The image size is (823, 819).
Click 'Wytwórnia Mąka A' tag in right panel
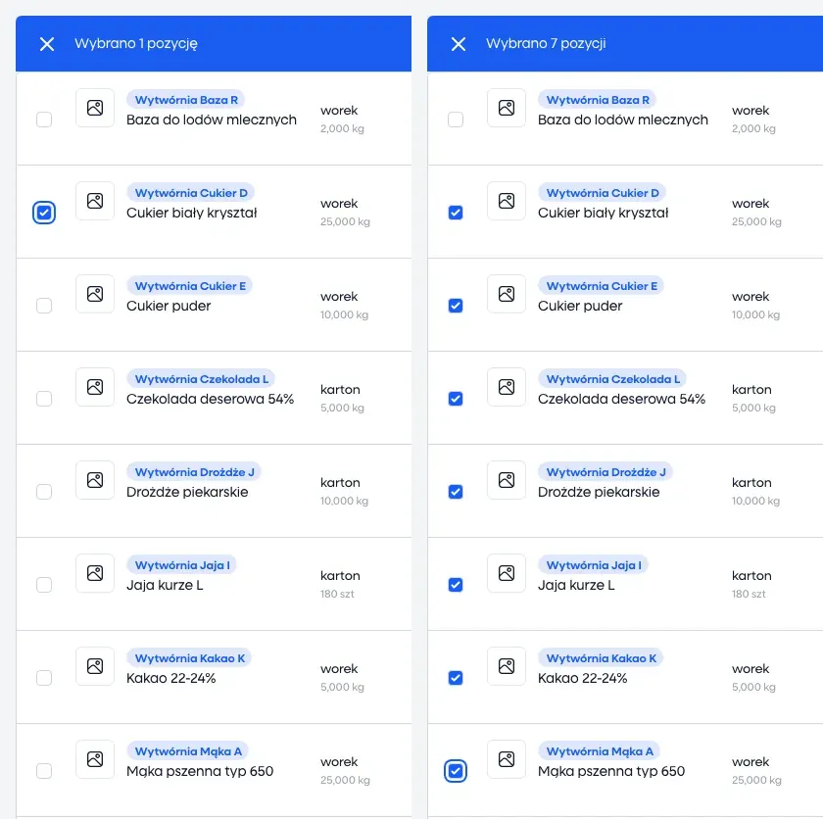click(x=600, y=750)
